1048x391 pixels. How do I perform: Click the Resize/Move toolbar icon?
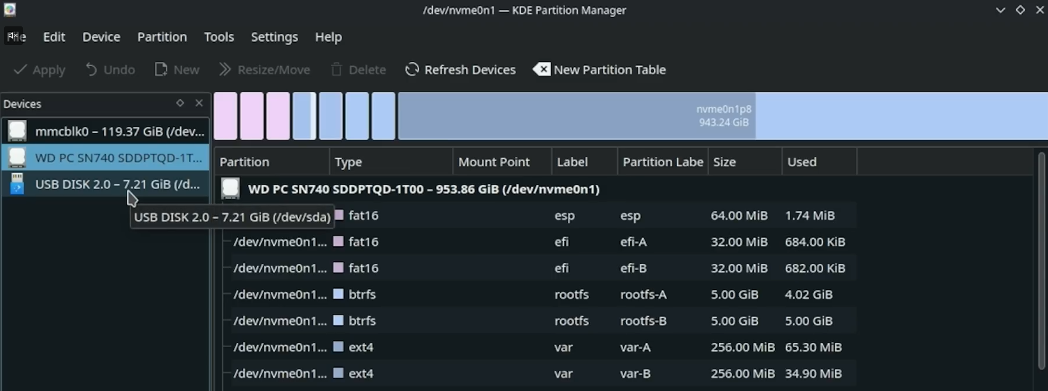pyautogui.click(x=225, y=70)
